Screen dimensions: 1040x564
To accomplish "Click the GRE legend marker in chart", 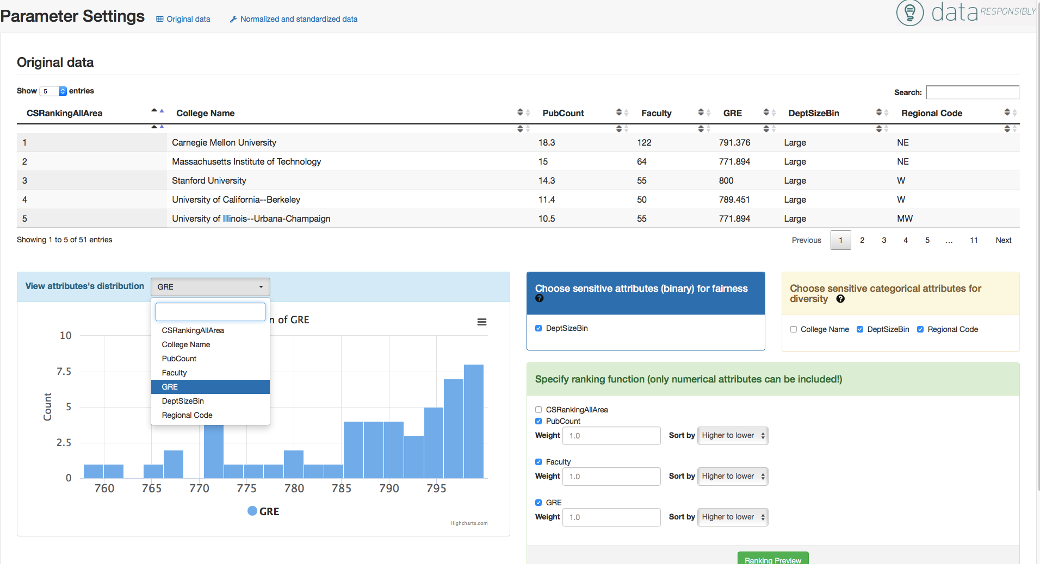I will tap(252, 511).
